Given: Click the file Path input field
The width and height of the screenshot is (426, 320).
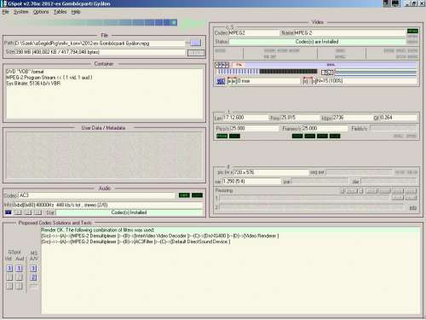Looking at the screenshot, I should point(100,44).
